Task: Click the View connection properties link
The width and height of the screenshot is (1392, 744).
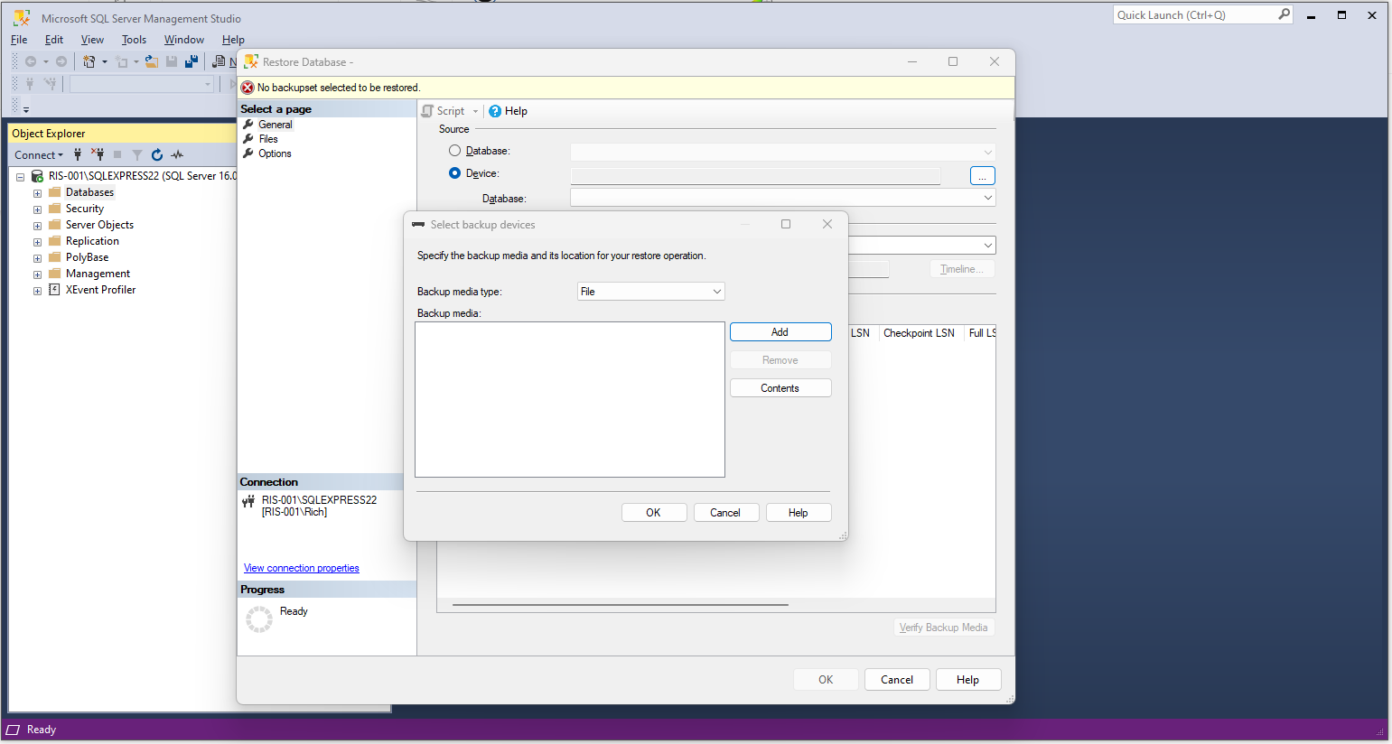Action: (x=302, y=568)
